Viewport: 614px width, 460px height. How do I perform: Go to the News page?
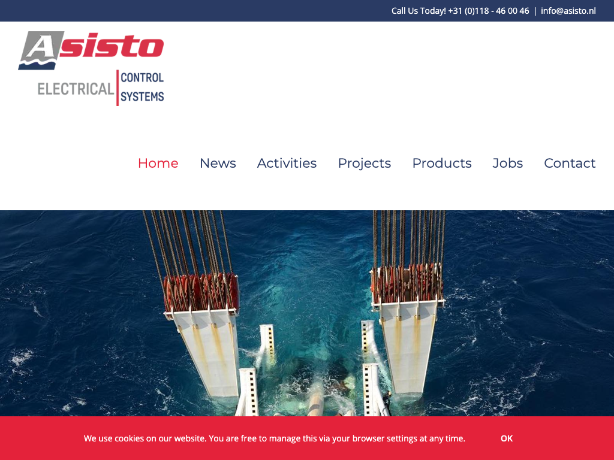point(218,163)
